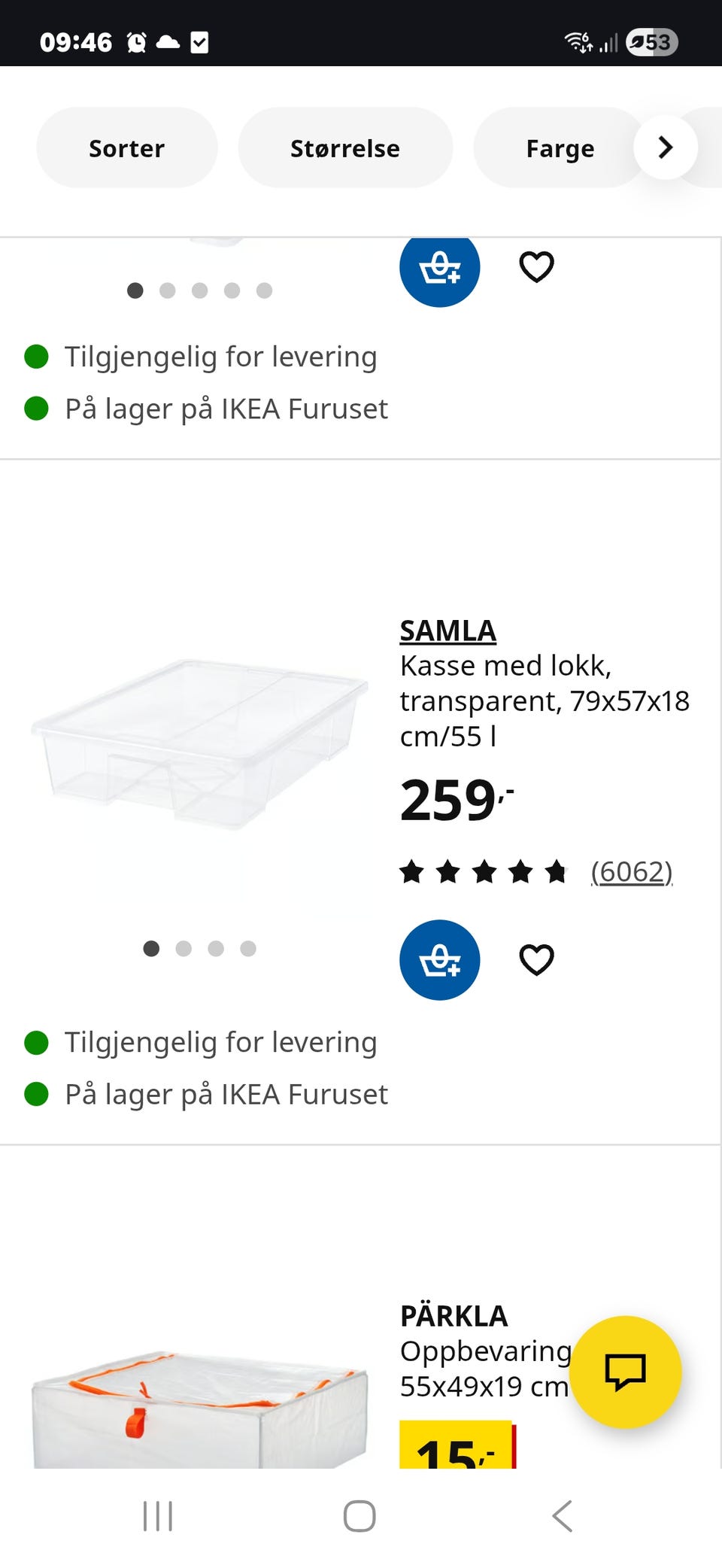Open Android recent apps button
Screen dimensions: 722x1565
pyautogui.click(x=158, y=1516)
